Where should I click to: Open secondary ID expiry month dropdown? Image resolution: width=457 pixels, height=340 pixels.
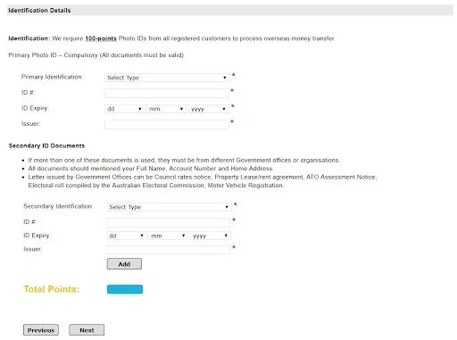(x=168, y=236)
